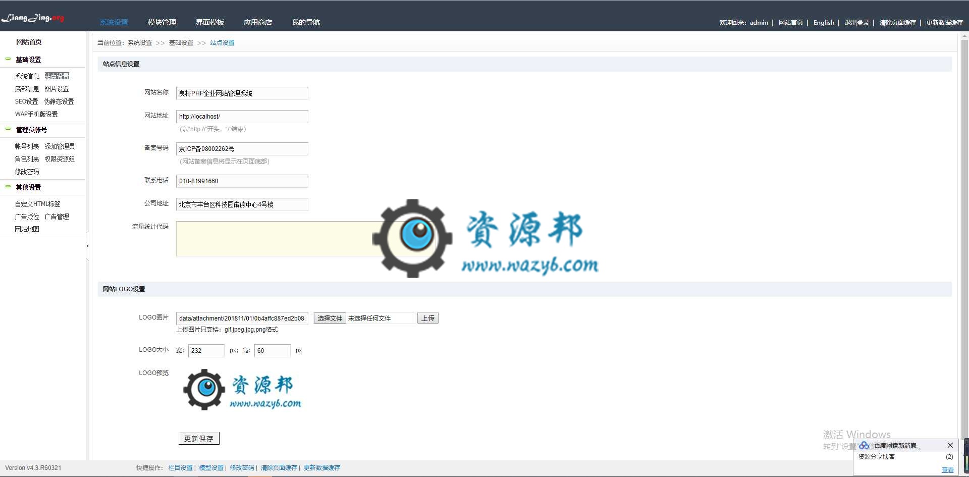Screen dimensions: 969x477
Task: Open WAP手机版设置 in the sidebar
Action: [x=36, y=114]
